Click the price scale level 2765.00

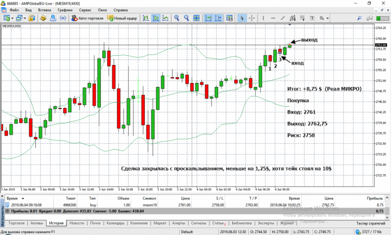tap(381, 39)
